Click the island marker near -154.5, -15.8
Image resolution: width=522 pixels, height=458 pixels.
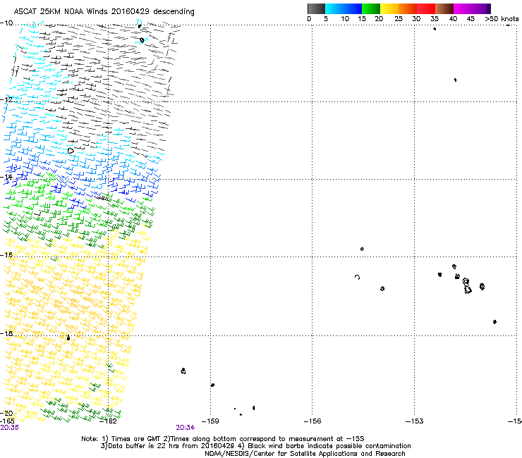362,249
